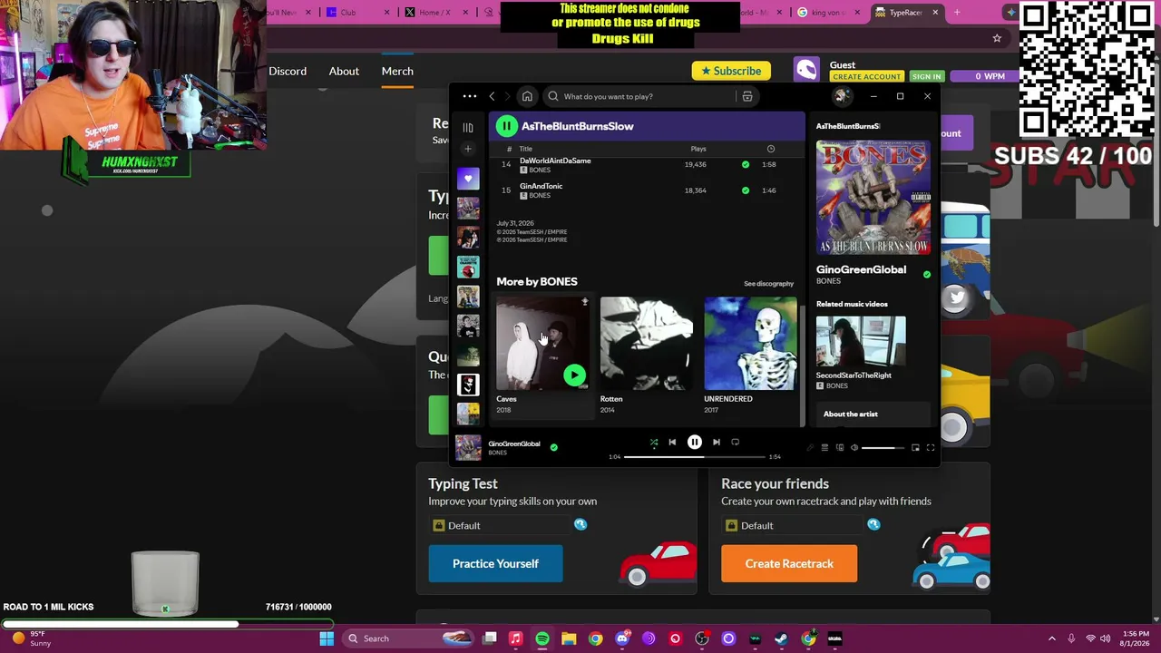
Task: Enter Spotify full screen mode
Action: [931, 448]
